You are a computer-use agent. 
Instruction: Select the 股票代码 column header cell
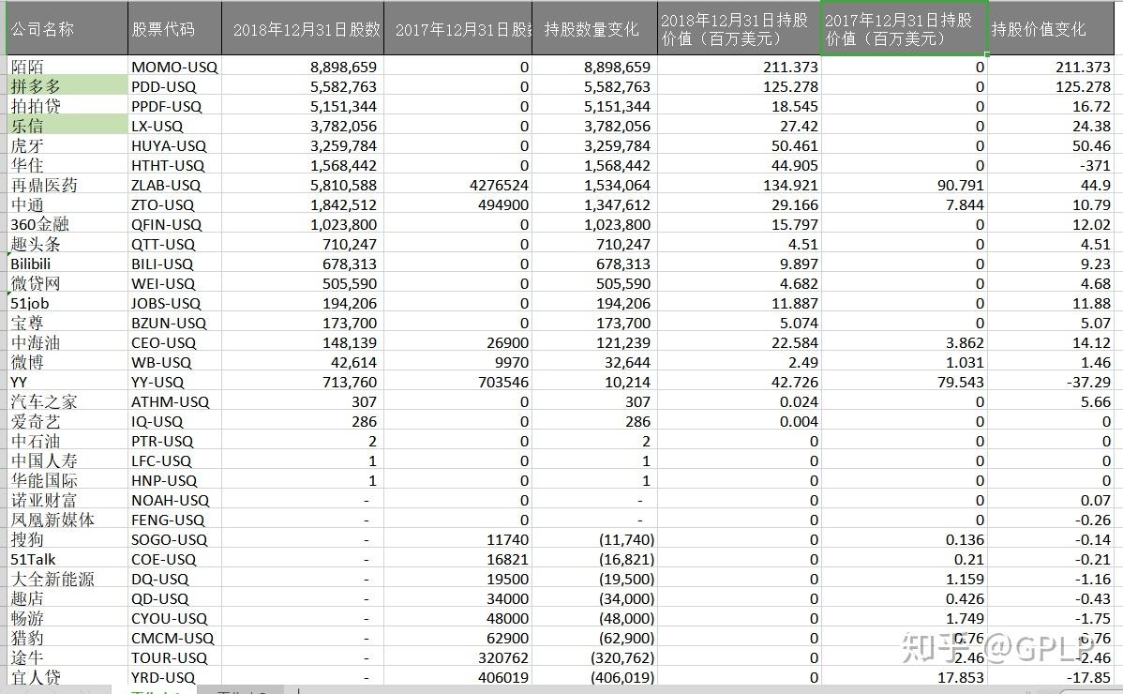[x=174, y=29]
